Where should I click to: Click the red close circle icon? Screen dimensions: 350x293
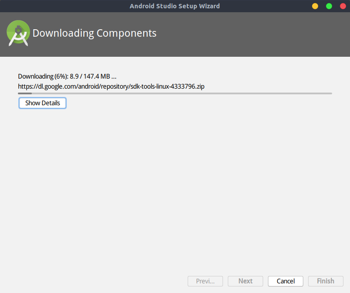point(342,6)
